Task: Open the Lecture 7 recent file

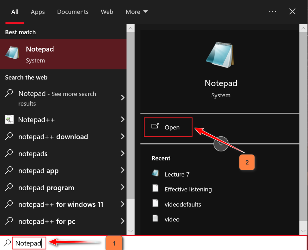Action: coord(177,174)
